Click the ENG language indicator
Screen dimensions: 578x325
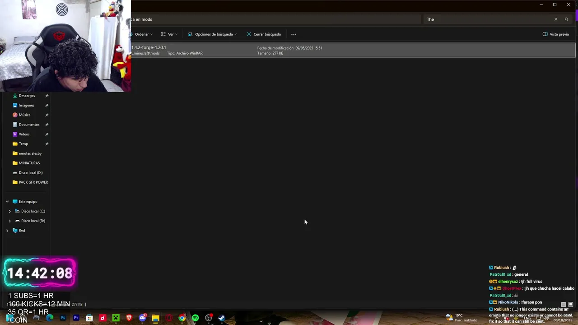click(x=527, y=318)
